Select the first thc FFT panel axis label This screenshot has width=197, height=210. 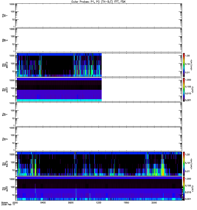click(5, 114)
